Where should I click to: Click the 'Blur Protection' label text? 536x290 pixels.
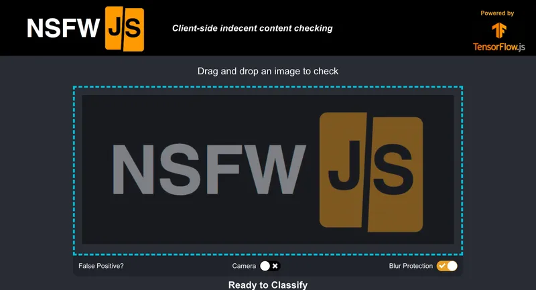(x=411, y=266)
